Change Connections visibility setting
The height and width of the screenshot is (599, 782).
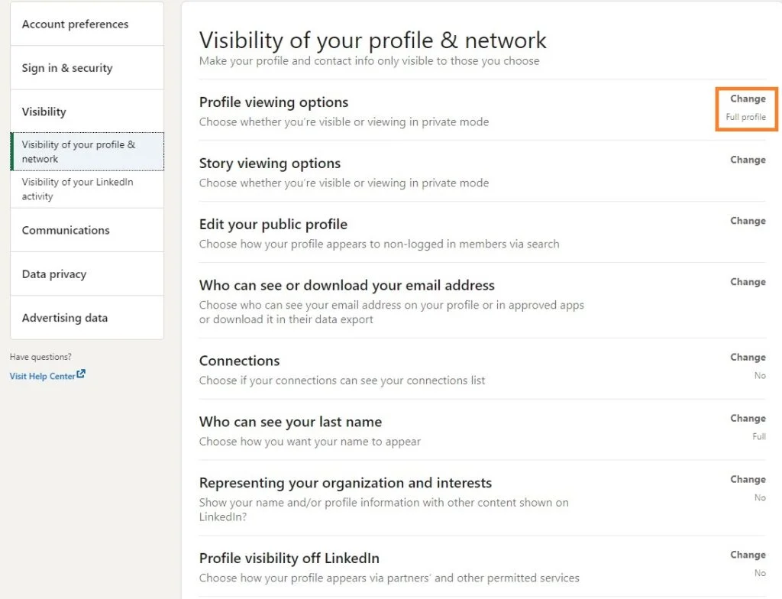coord(748,357)
